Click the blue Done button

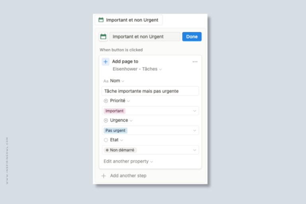point(192,37)
